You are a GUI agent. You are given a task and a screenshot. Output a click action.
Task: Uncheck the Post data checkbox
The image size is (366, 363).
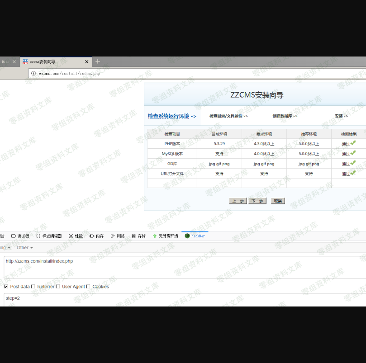(x=6, y=287)
